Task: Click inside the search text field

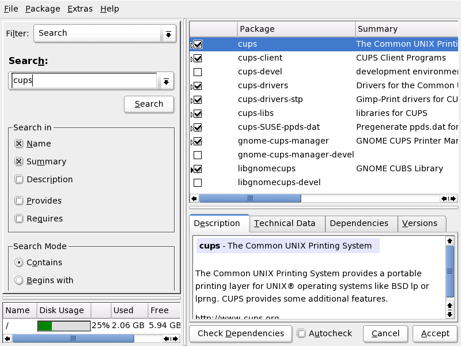Action: [x=84, y=81]
